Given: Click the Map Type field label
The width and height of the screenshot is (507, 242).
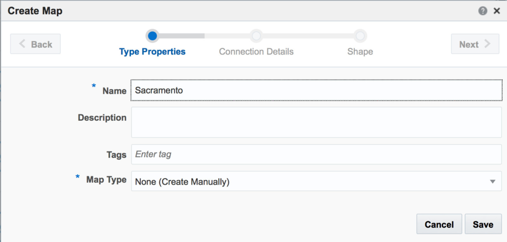Looking at the screenshot, I should (106, 180).
